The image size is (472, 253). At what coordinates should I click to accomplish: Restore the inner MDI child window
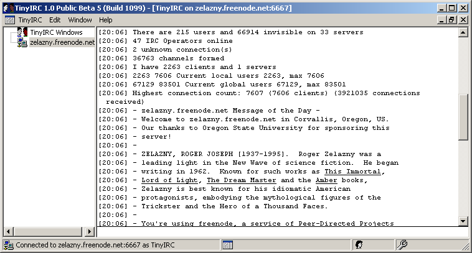pos(453,20)
